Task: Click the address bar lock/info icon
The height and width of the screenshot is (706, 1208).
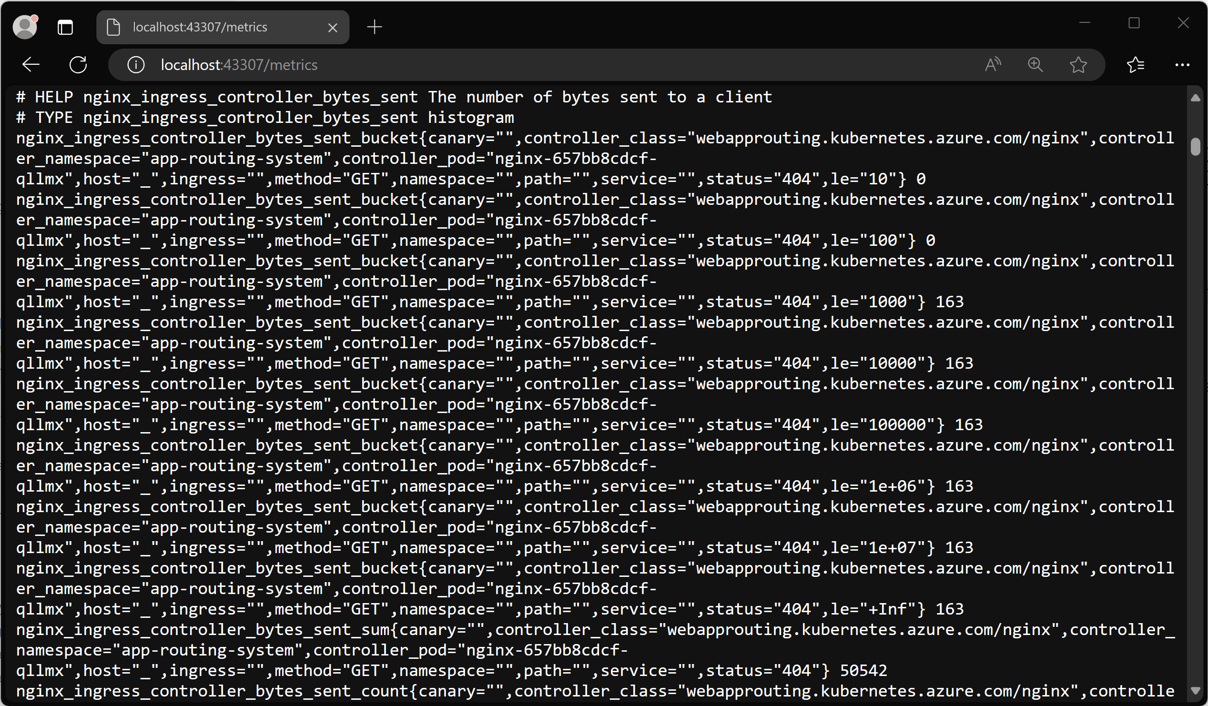Action: (134, 66)
